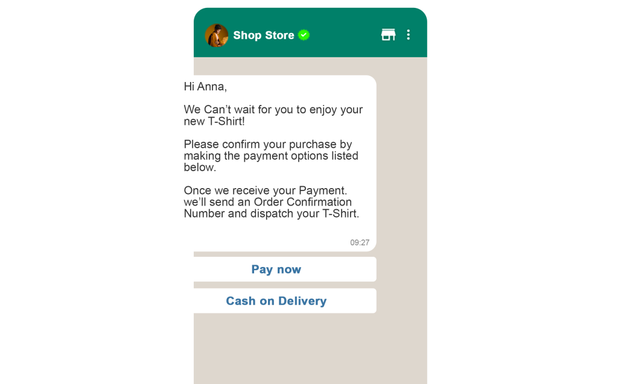Click the 09:27 message timestamp

pyautogui.click(x=360, y=242)
